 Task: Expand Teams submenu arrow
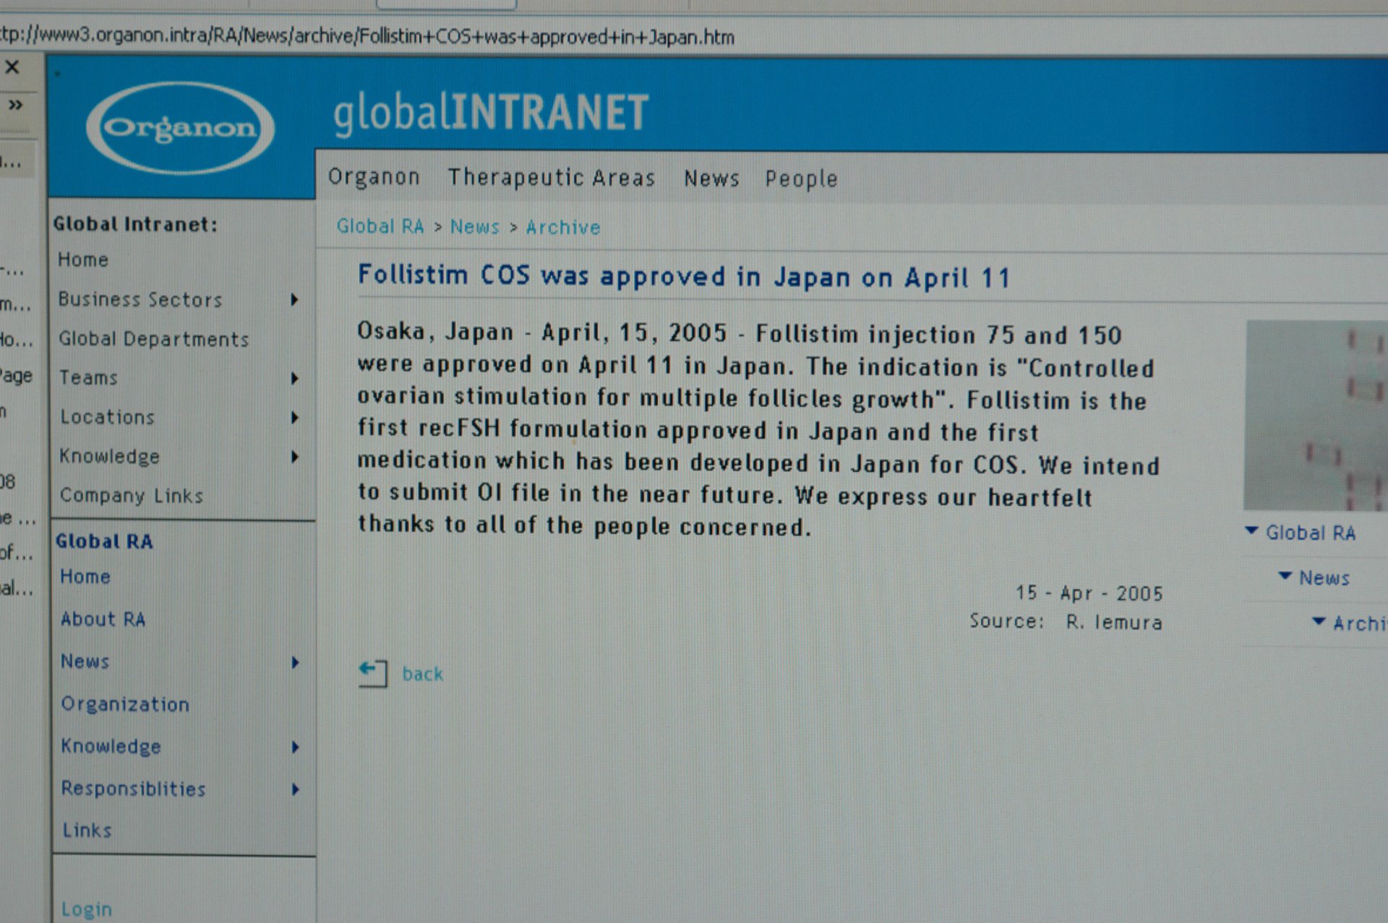pos(294,378)
